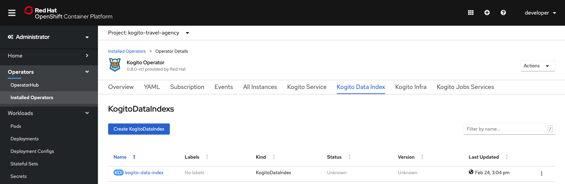Screen dimensions: 565x184
Task: Go to Installed Operators breadcrumb link
Action: pyautogui.click(x=127, y=51)
